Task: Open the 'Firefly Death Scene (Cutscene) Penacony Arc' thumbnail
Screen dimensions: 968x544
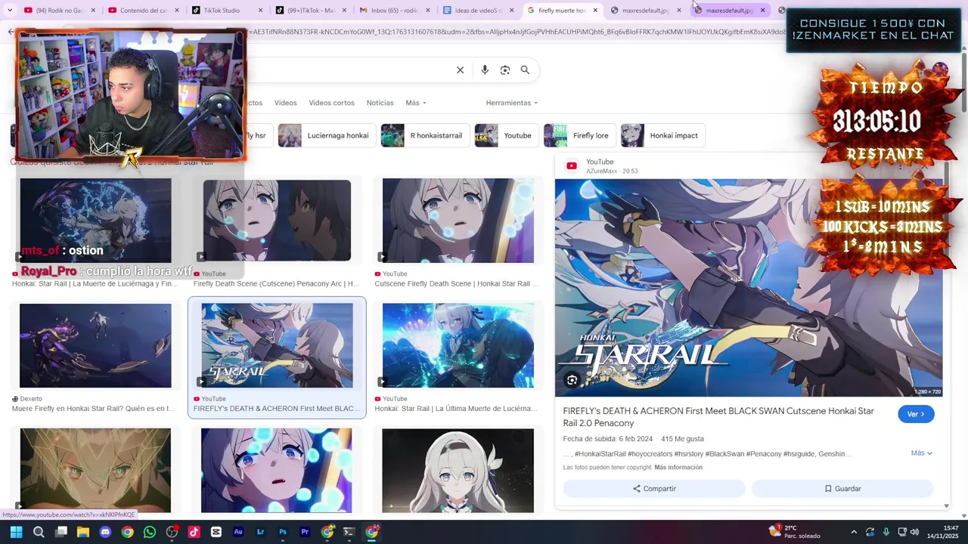Action: tap(277, 221)
